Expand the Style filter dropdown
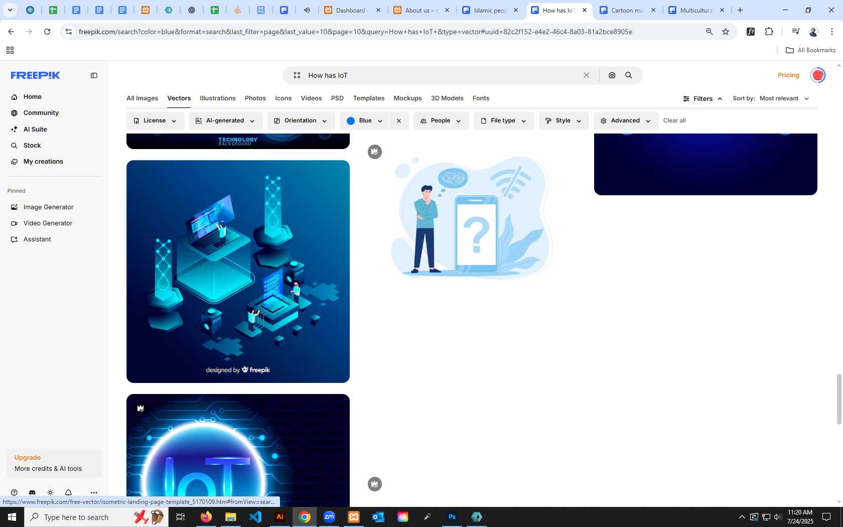 pos(564,121)
